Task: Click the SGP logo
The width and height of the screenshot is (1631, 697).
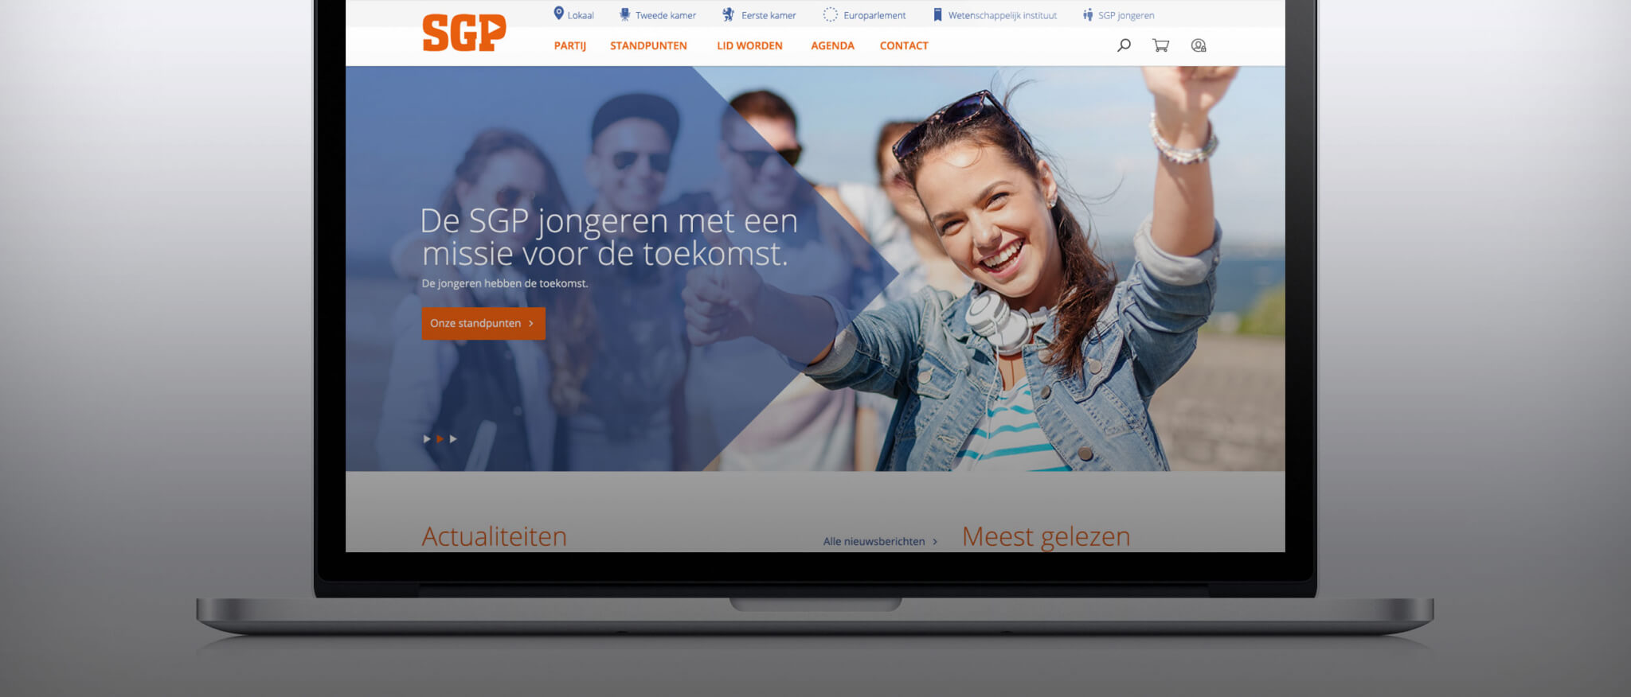Action: pyautogui.click(x=464, y=33)
